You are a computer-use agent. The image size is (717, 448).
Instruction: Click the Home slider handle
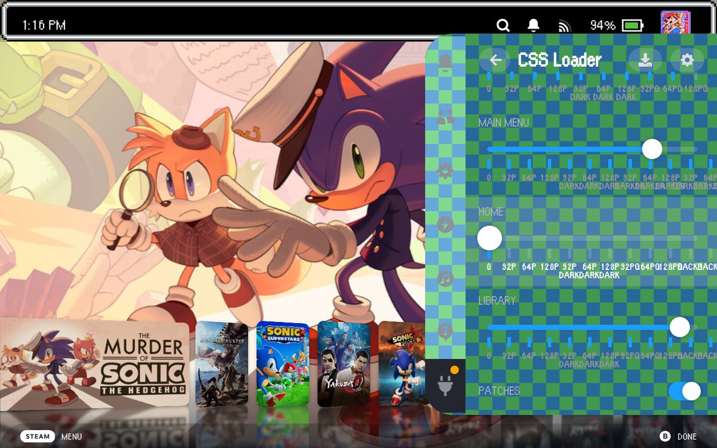489,238
